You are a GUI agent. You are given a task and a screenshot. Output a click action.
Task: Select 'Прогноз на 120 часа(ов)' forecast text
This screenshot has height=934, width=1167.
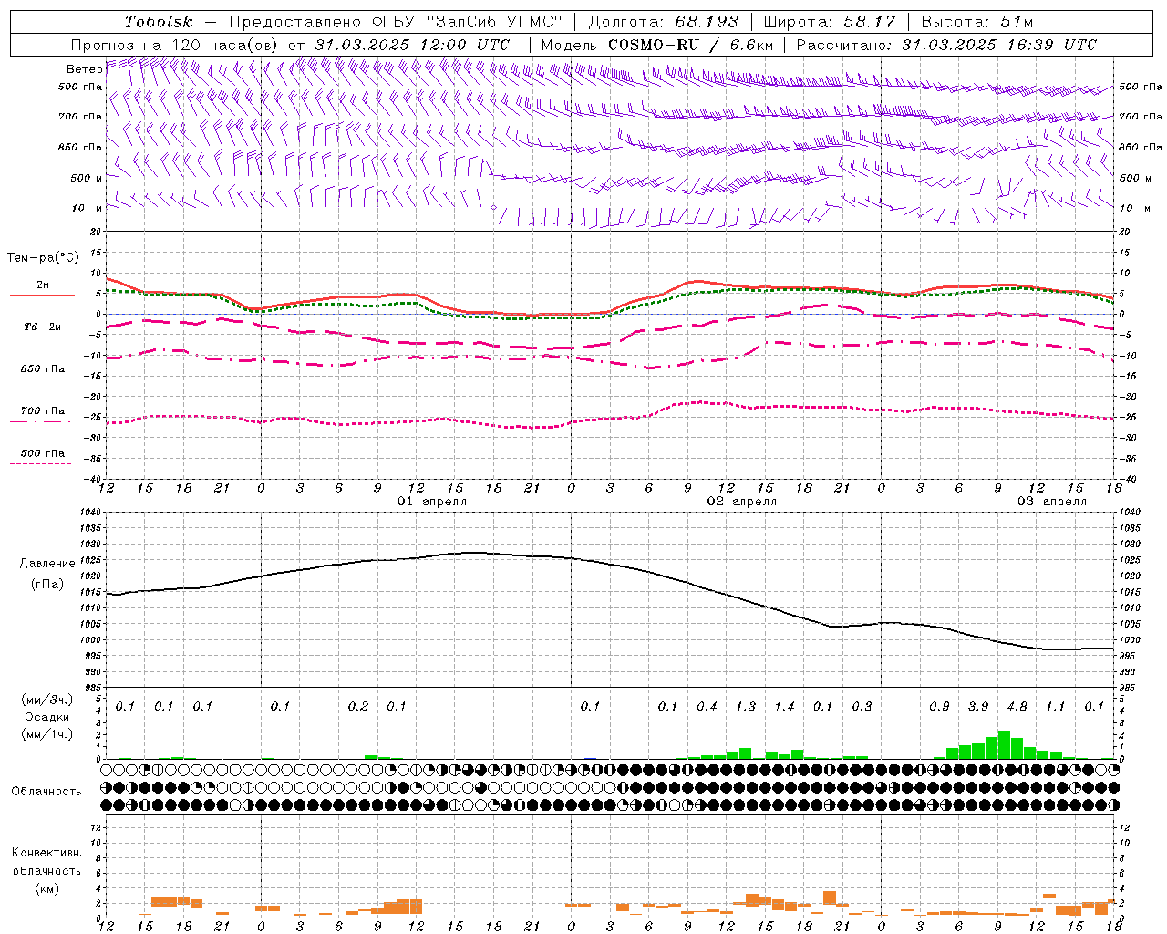point(175,45)
